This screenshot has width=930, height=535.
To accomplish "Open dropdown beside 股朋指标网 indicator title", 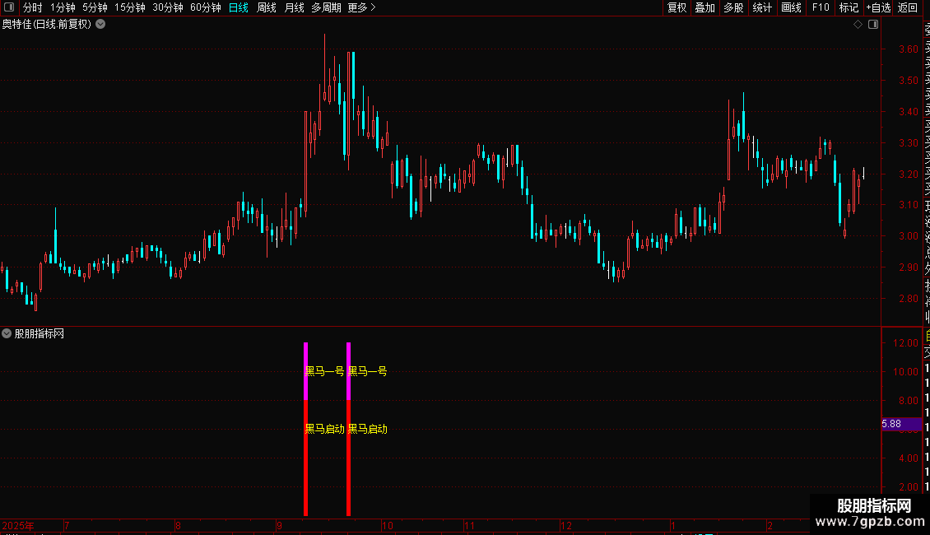I will 7,333.
